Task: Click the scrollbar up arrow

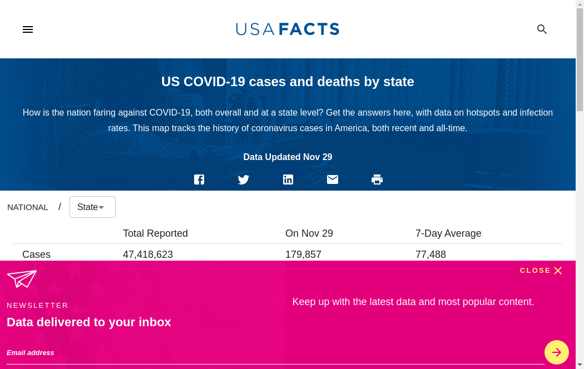Action: [x=580, y=4]
